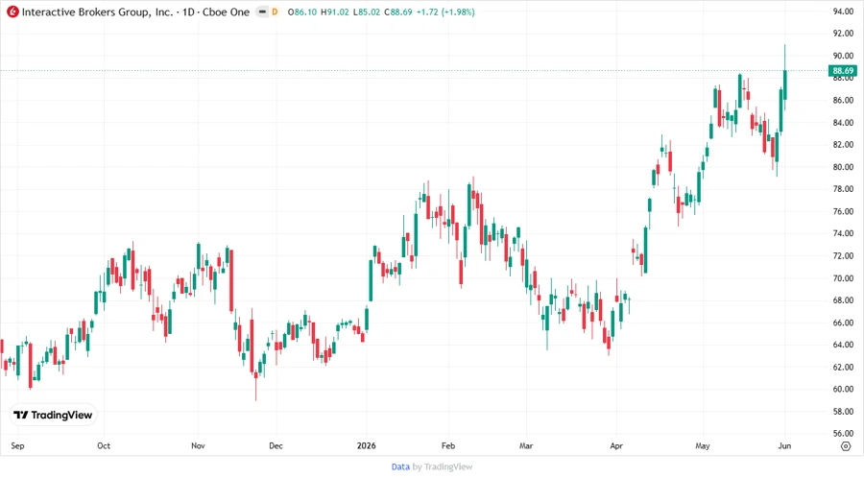
Task: Click the grey dash market status icon
Action: tap(262, 12)
